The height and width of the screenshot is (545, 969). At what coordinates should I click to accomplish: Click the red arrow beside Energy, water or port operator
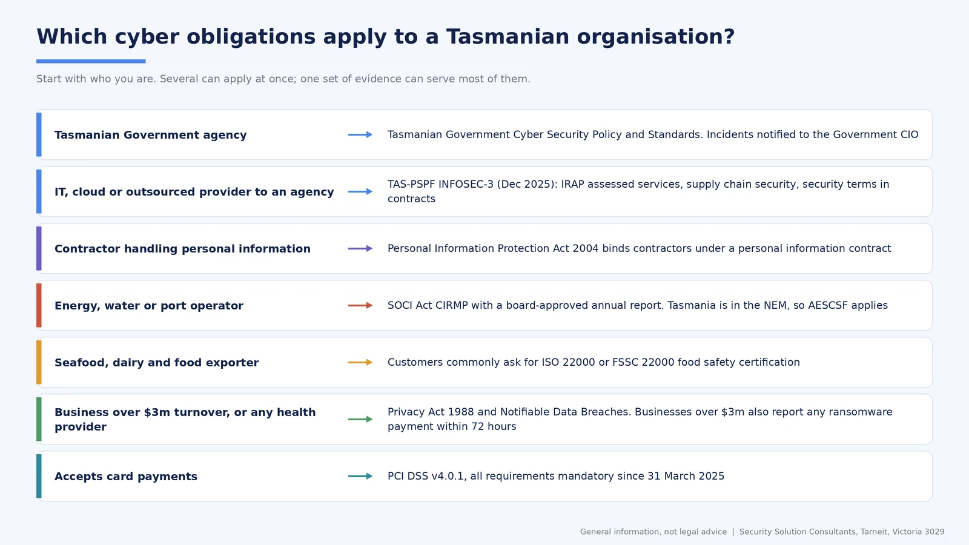[360, 305]
